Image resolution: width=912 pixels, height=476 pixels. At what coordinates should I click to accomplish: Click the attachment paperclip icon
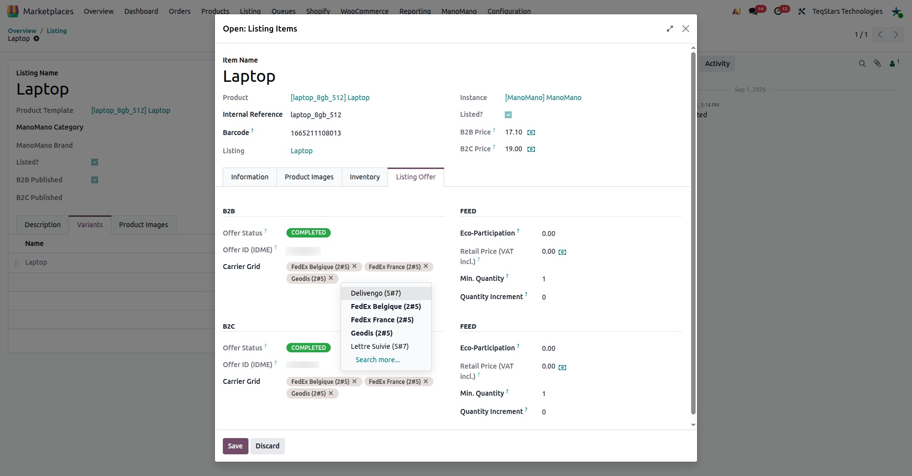[x=877, y=64]
